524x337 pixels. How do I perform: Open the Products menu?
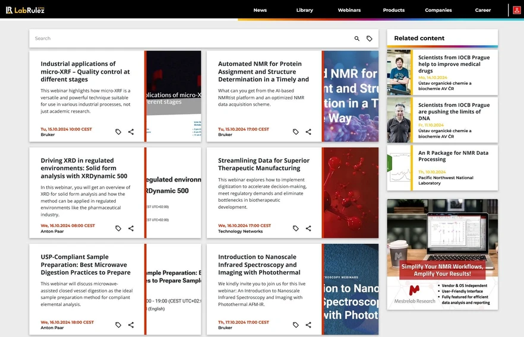pos(394,10)
